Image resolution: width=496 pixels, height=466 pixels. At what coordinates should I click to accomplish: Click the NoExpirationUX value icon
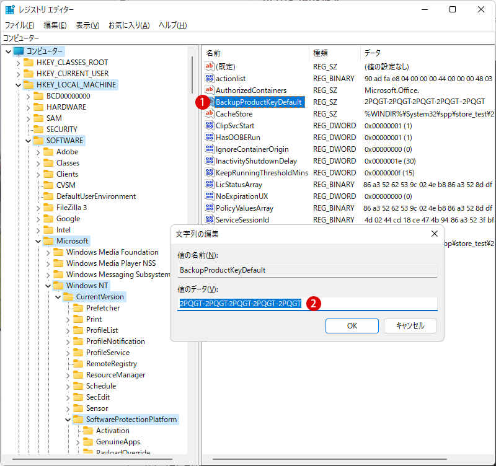click(x=210, y=196)
